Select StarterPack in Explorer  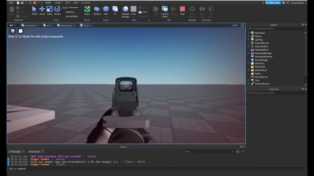[260, 66]
